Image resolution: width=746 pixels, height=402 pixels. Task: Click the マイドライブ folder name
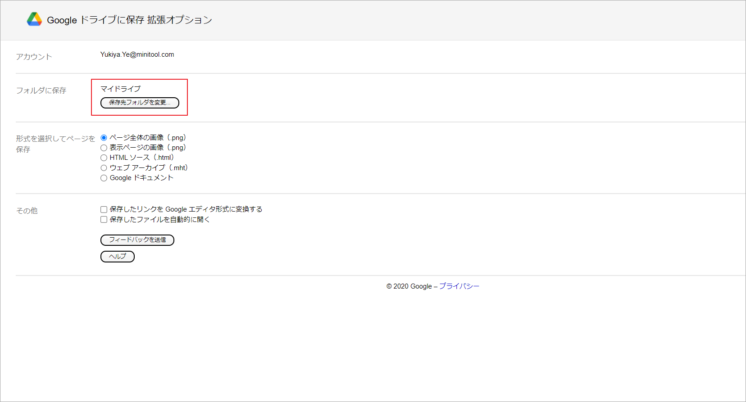[120, 89]
